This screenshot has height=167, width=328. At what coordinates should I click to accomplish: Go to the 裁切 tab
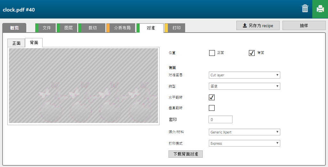(x=93, y=28)
